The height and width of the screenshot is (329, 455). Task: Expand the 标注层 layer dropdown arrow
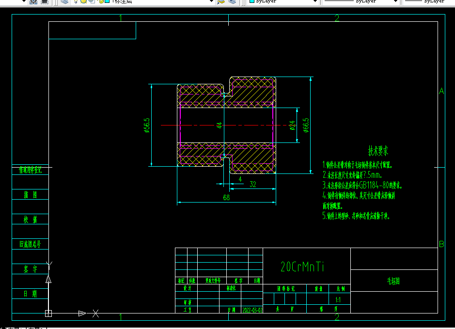pyautogui.click(x=212, y=1)
